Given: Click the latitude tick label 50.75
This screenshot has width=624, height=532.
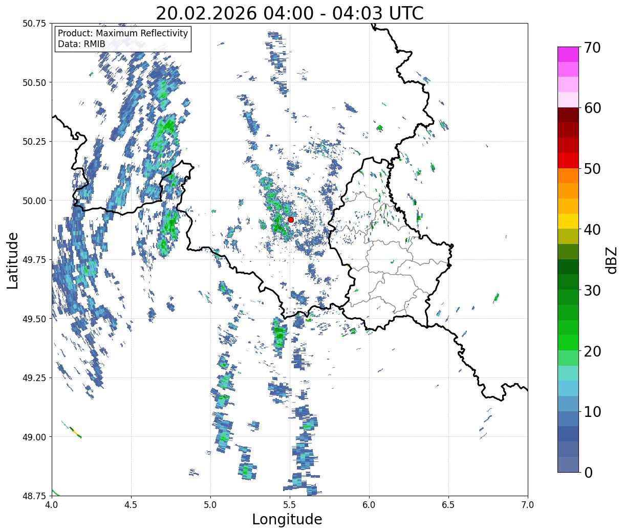Looking at the screenshot, I should pos(34,24).
